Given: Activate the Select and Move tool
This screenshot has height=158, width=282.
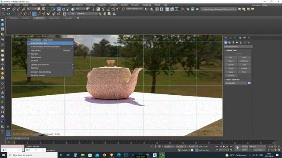Looking at the screenshot, I should point(59,9).
